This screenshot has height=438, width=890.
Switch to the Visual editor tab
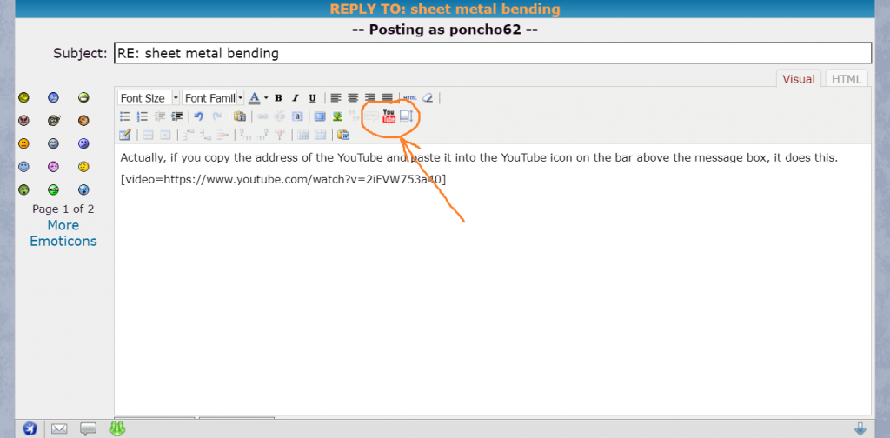pos(799,79)
